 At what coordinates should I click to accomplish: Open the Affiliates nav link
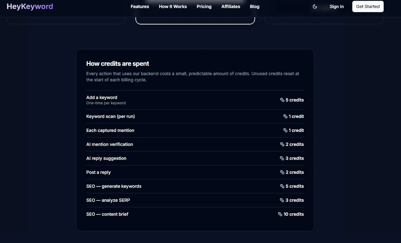(x=231, y=7)
